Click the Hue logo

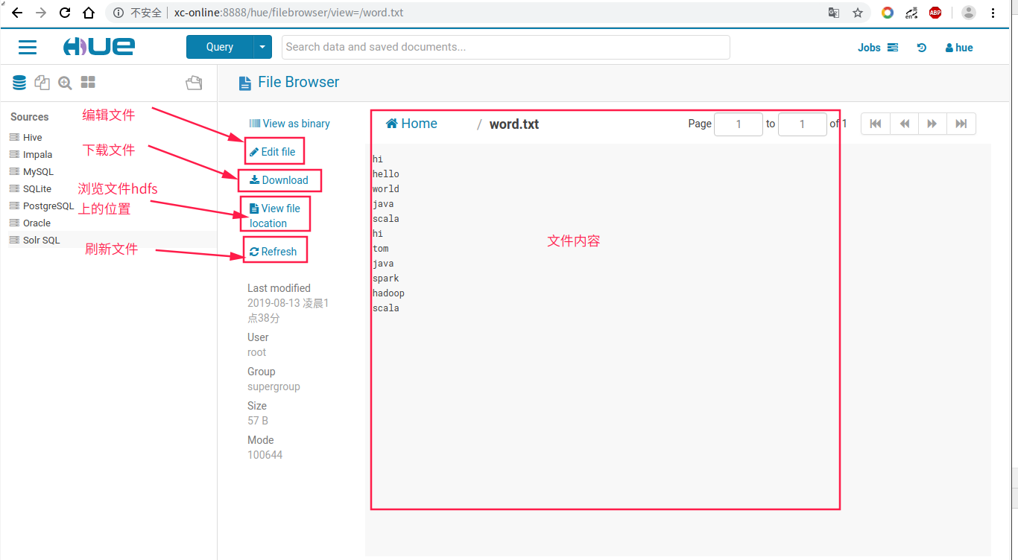[99, 47]
